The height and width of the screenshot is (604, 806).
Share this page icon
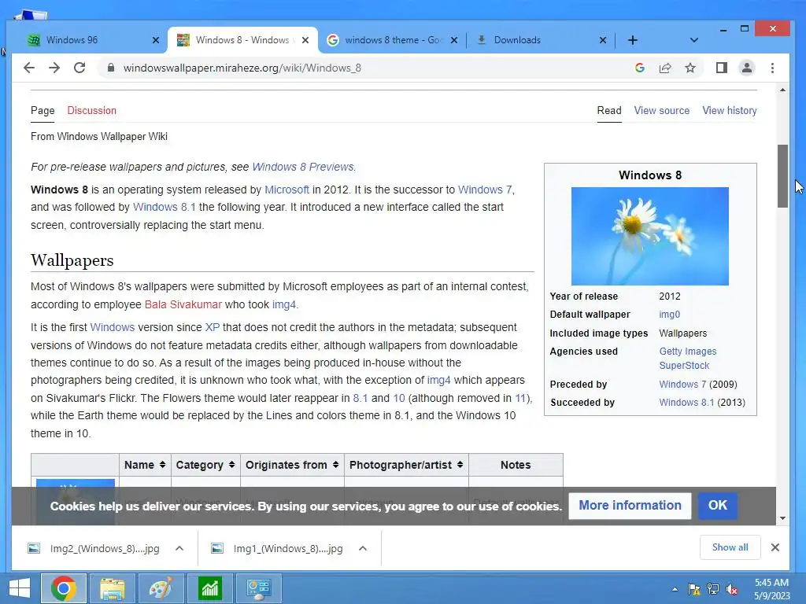[x=665, y=68]
